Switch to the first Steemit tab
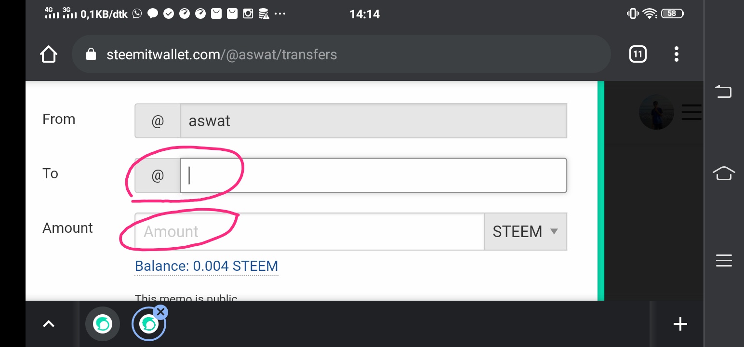The image size is (744, 347). 103,324
